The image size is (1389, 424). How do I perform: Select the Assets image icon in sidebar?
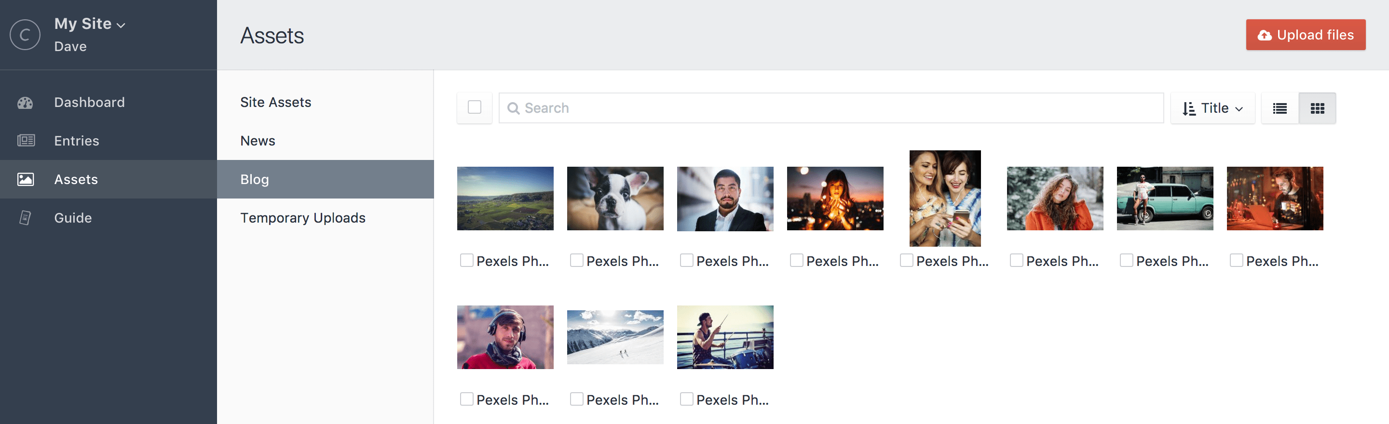pos(26,179)
